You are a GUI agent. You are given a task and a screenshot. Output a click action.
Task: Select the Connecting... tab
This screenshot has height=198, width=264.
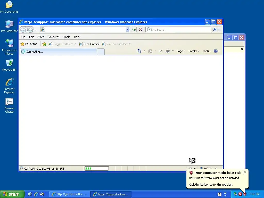click(59, 52)
